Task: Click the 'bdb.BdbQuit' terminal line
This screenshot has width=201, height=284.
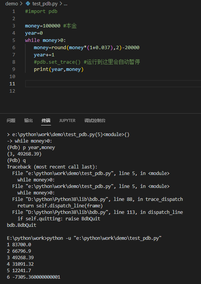Action: [x=22, y=225]
